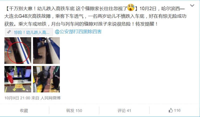Viewport: 200px width, 117px height.
Task: Click the paperclip link icon
Action: [x=9, y=32]
